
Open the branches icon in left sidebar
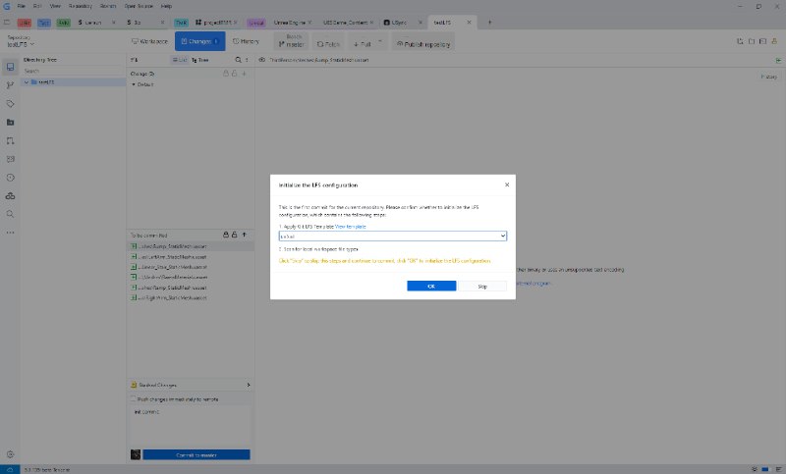coord(10,85)
